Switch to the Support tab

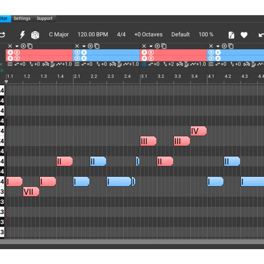pyautogui.click(x=45, y=18)
